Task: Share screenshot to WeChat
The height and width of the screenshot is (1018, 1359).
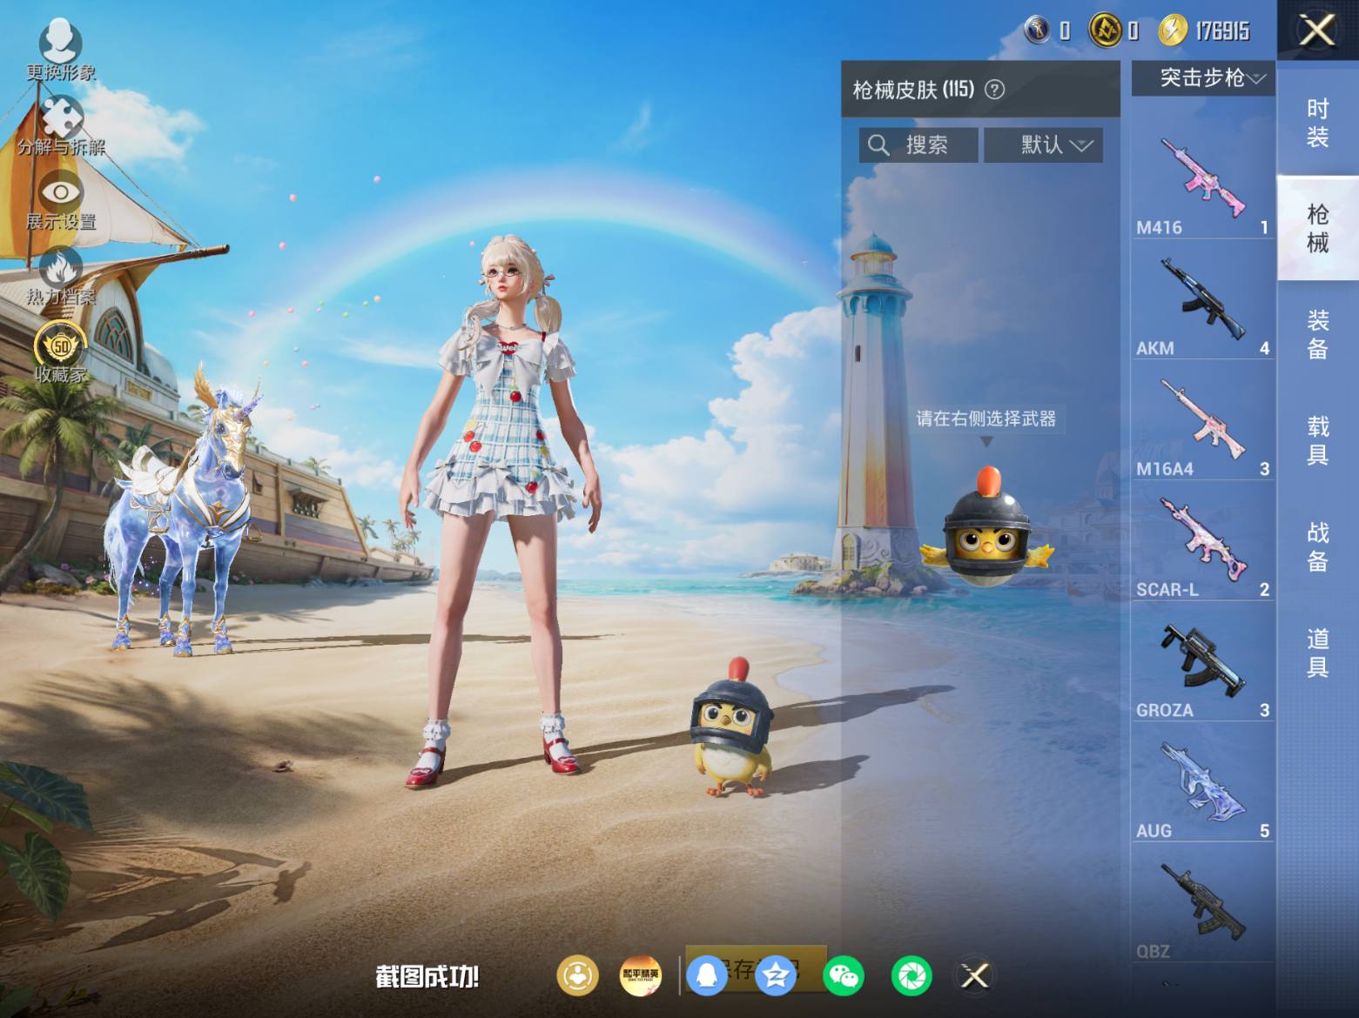Action: 844,975
